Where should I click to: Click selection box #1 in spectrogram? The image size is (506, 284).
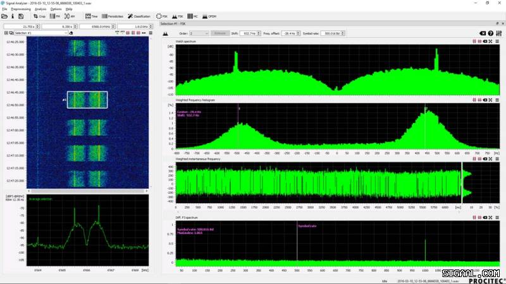click(87, 100)
